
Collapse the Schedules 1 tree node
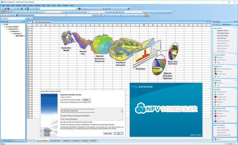pyautogui.click(x=12, y=33)
